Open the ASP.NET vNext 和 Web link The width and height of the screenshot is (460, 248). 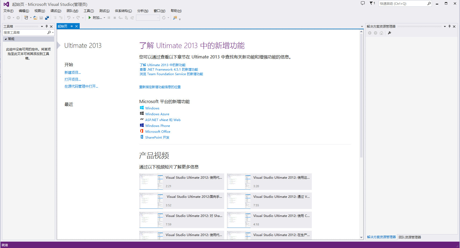point(163,120)
